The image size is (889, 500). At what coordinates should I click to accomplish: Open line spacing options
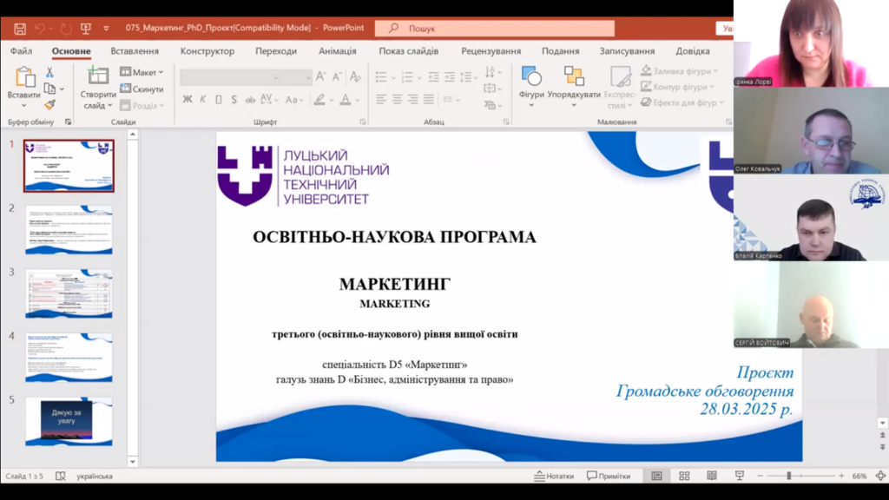(x=466, y=76)
